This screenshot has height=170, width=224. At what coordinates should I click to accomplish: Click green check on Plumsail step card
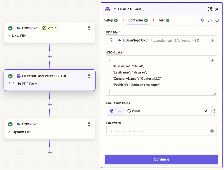tap(10, 76)
